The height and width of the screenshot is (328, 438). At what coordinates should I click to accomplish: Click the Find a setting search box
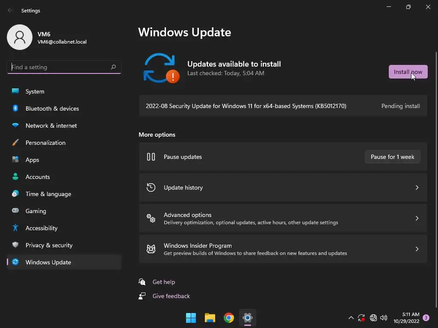pyautogui.click(x=64, y=67)
